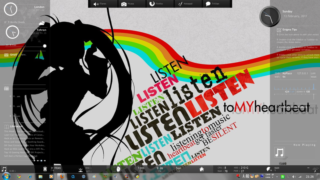Image resolution: width=320 pixels, height=180 pixels.
Task: Click the network traffic graph
Action: click(x=295, y=86)
